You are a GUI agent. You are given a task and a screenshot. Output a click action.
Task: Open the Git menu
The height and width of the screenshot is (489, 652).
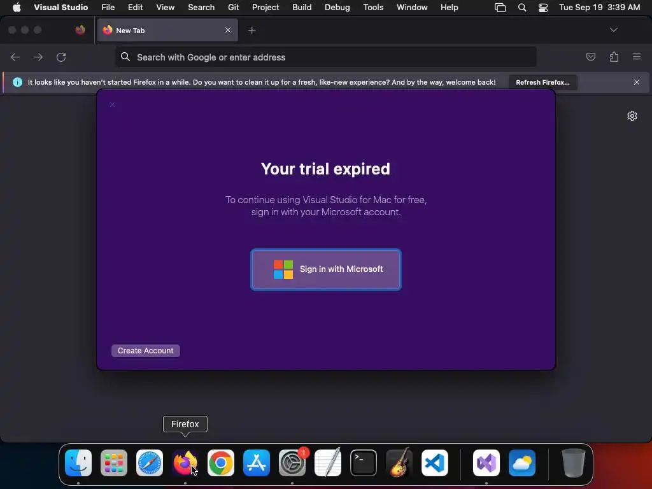pyautogui.click(x=233, y=7)
